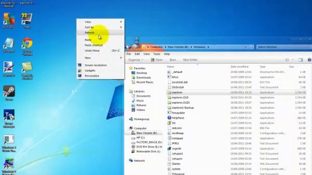The height and width of the screenshot is (175, 312).
Task: Click the bfsvc file icon
Action: click(x=169, y=77)
